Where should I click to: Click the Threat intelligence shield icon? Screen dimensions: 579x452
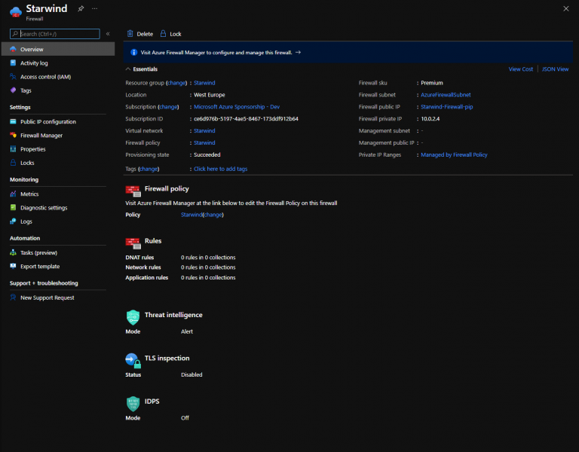tap(133, 317)
